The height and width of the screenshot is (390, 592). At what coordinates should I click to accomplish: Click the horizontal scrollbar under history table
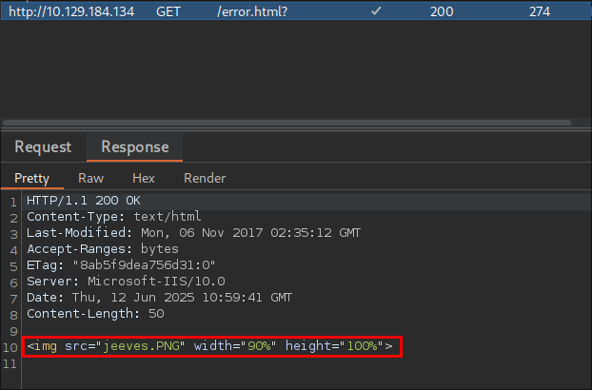(286, 123)
